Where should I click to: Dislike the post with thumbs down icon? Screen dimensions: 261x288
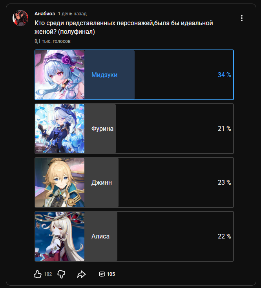(61, 274)
